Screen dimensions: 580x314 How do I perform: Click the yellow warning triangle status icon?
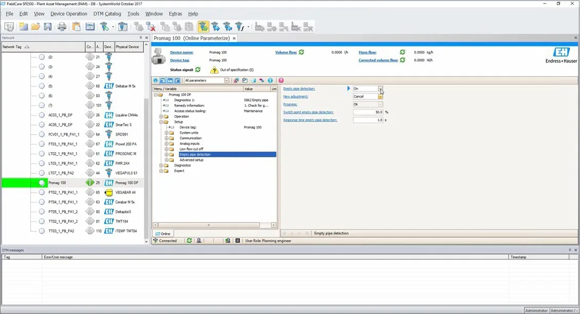pos(214,70)
